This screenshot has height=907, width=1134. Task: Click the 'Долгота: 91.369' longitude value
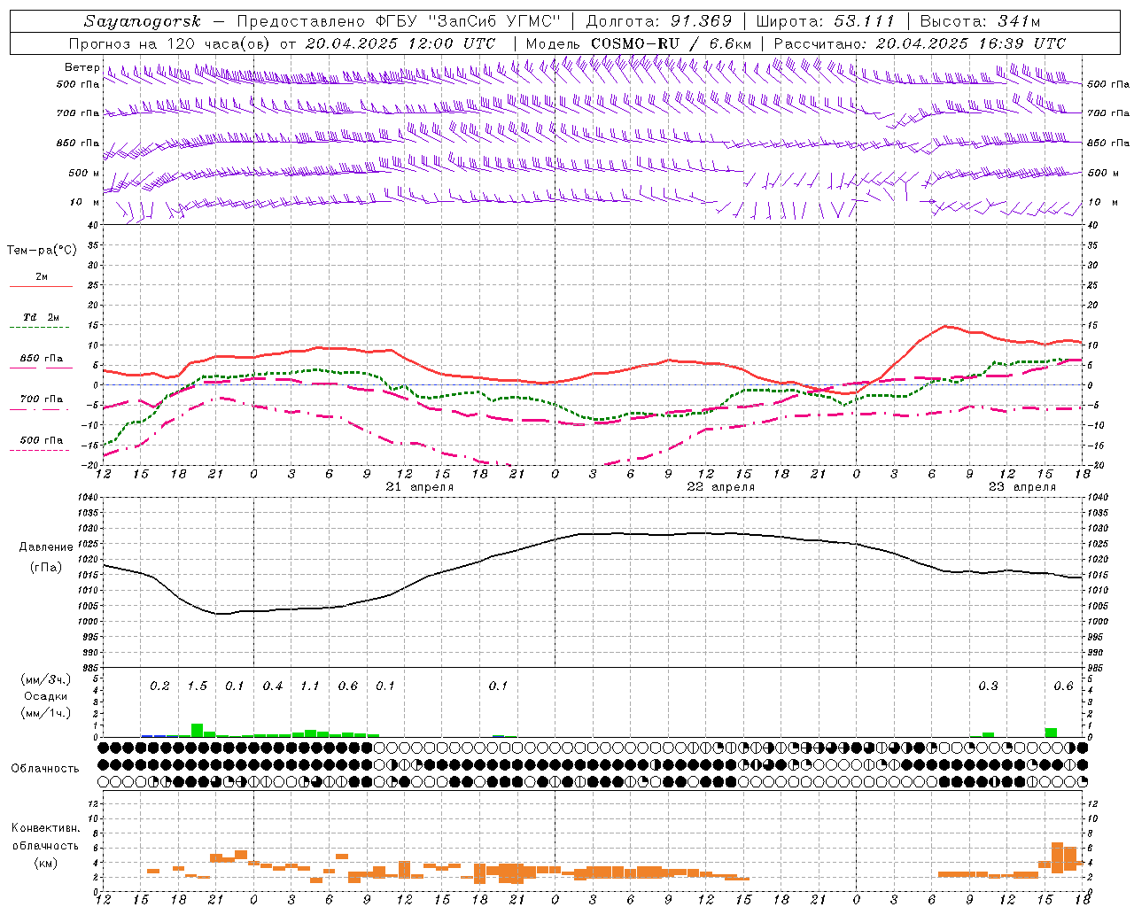(x=659, y=21)
